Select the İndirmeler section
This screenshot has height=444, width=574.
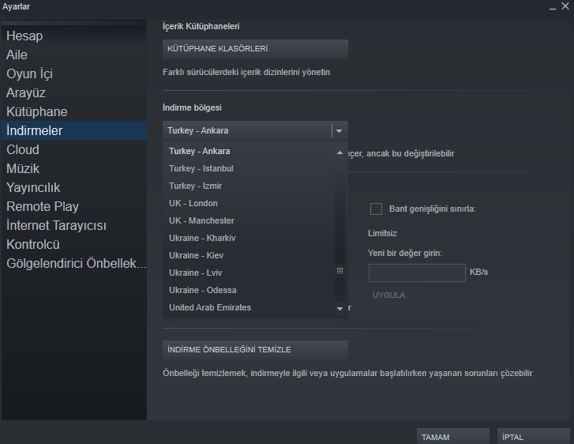click(74, 131)
